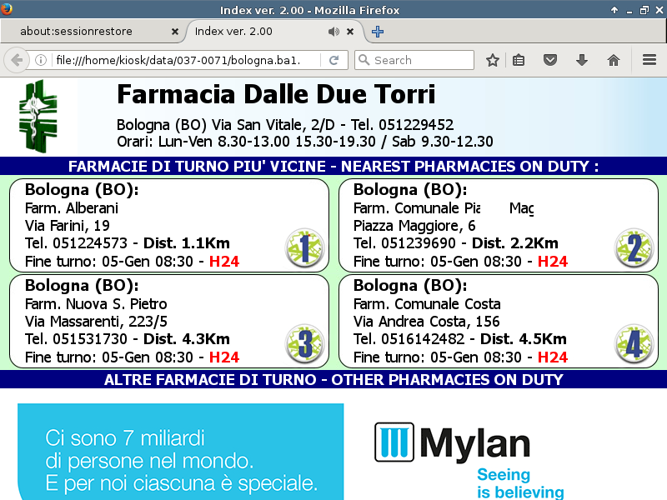
Task: Mute the Index ver. 2.00 tab audio
Action: (x=333, y=32)
